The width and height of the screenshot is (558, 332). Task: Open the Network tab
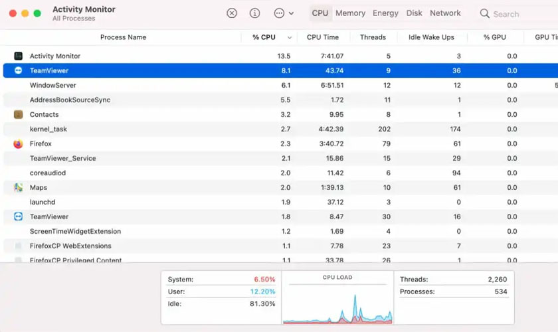pyautogui.click(x=445, y=13)
